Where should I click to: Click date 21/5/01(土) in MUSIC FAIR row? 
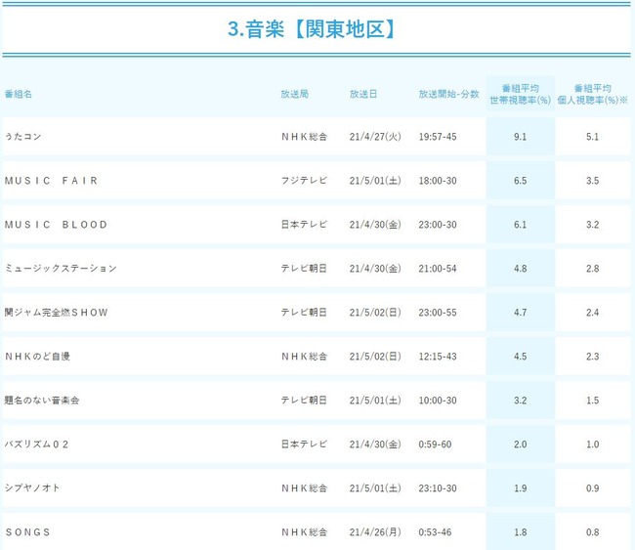[375, 180]
